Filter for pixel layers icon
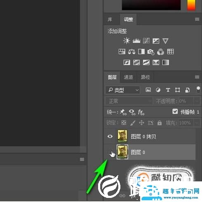The height and width of the screenshot is (202, 202). pyautogui.click(x=148, y=90)
